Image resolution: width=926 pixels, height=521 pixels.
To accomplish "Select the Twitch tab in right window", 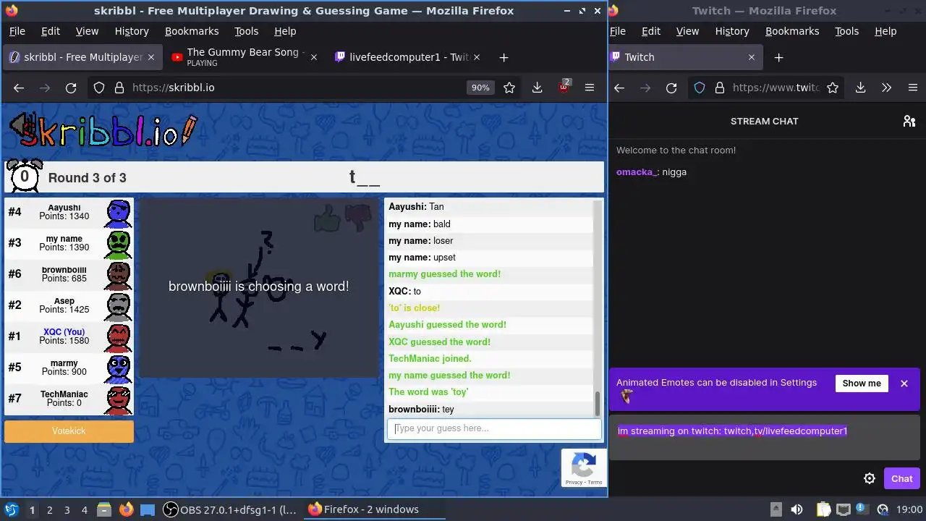I will (684, 57).
